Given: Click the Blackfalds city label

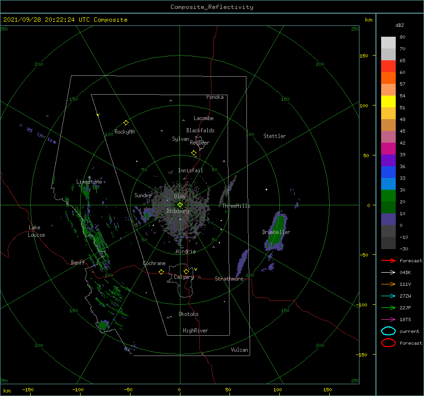Looking at the screenshot, I should click(x=200, y=130).
